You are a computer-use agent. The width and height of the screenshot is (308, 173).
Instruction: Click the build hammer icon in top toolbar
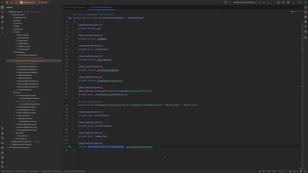pyautogui.click(x=226, y=2)
